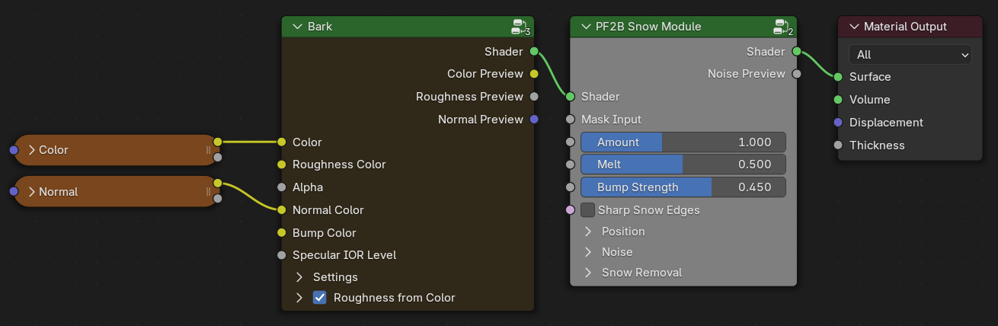Click the Noise Preview output socket
Viewport: 998px width, 326px height.
[x=797, y=74]
